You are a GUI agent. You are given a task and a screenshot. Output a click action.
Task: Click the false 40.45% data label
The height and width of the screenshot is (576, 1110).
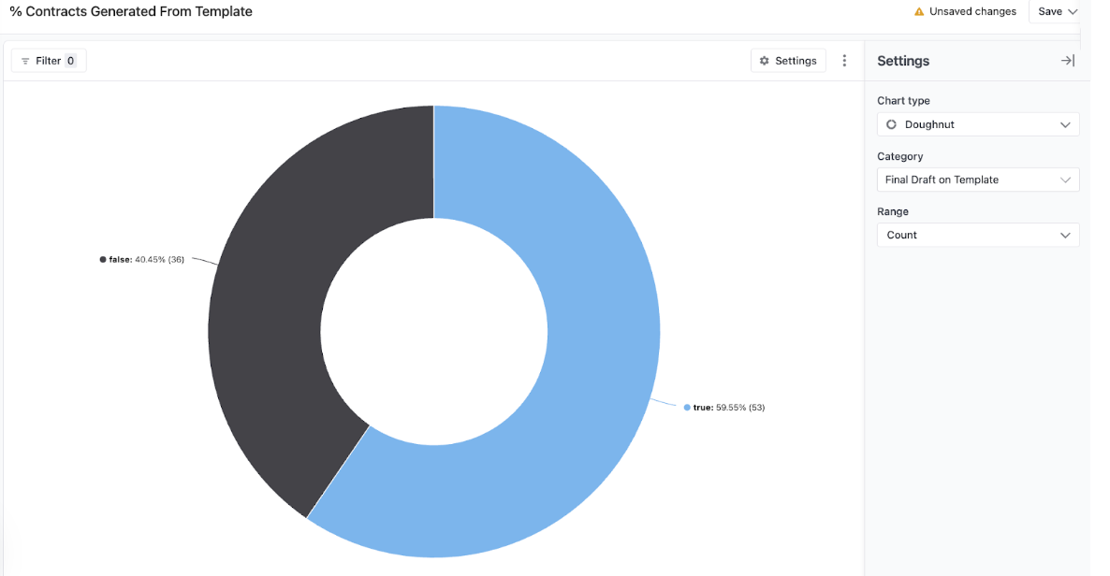147,259
